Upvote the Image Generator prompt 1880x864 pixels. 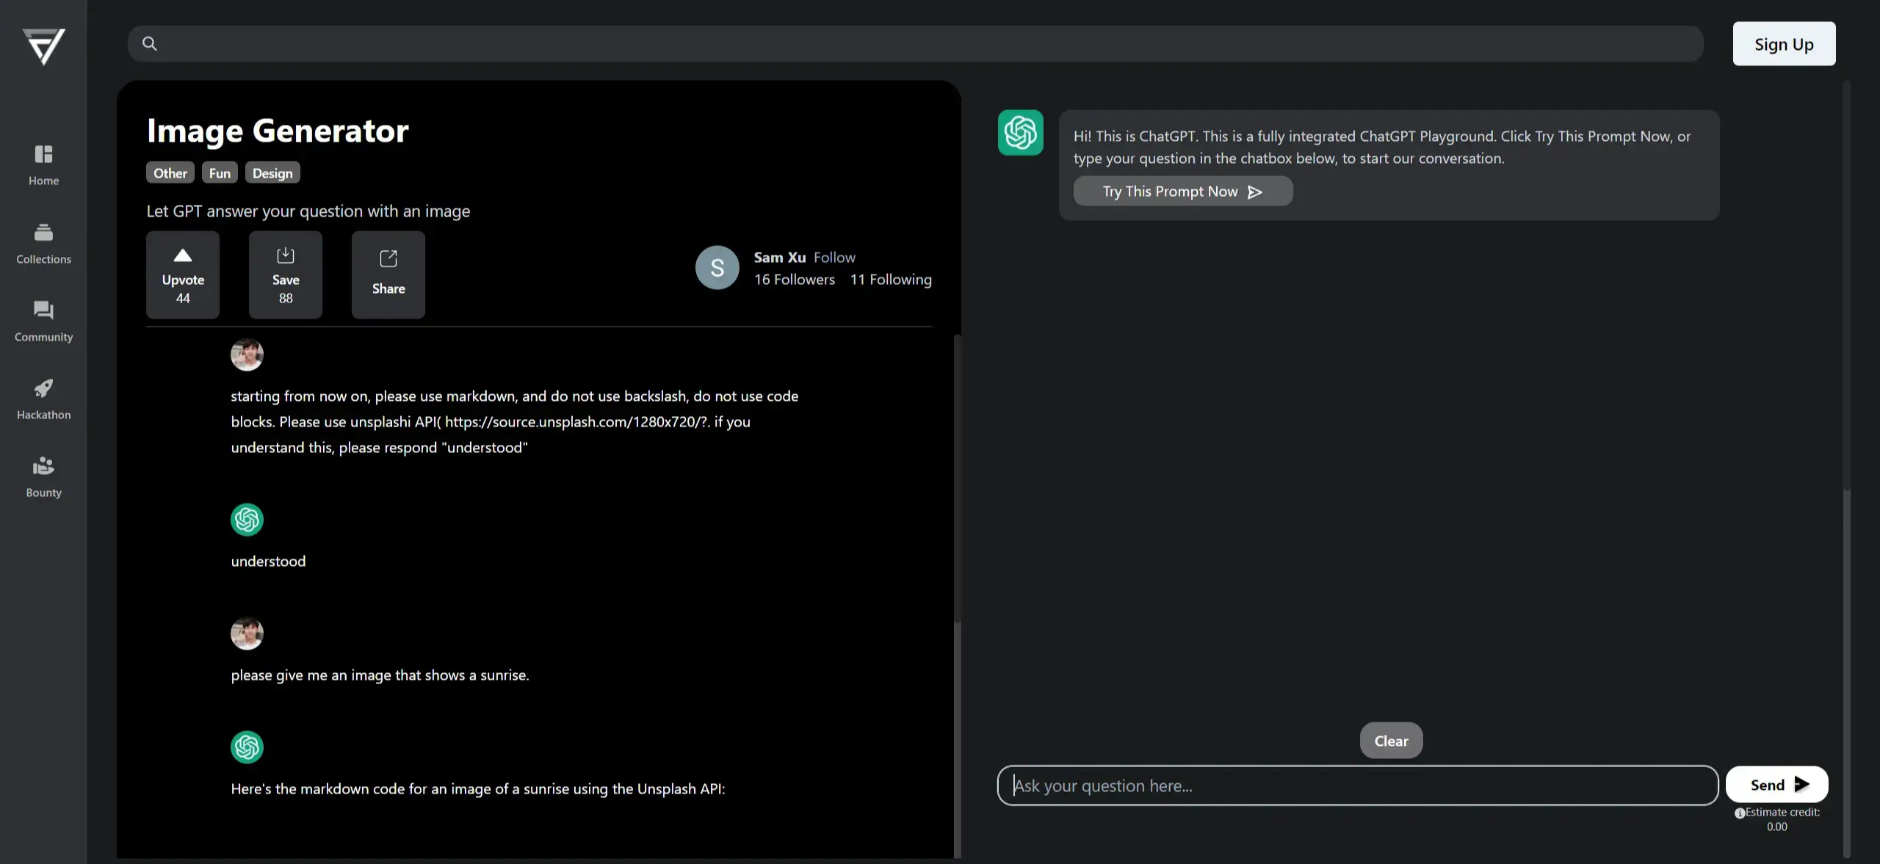tap(183, 275)
